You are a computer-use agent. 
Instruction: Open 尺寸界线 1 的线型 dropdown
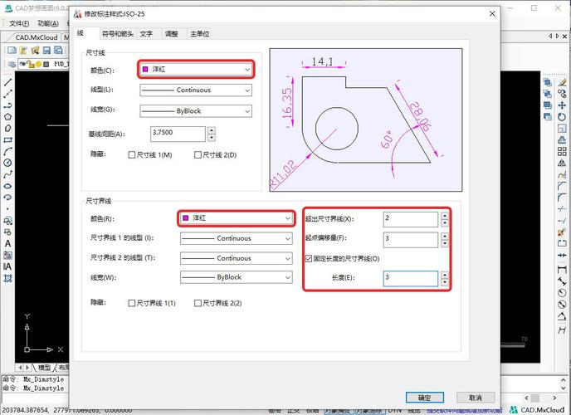(237, 238)
